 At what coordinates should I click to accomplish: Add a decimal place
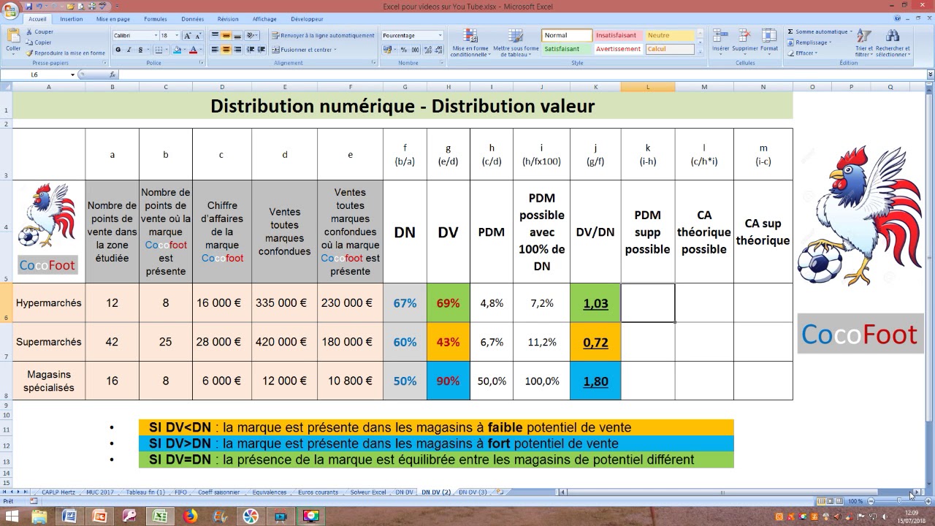coord(428,50)
